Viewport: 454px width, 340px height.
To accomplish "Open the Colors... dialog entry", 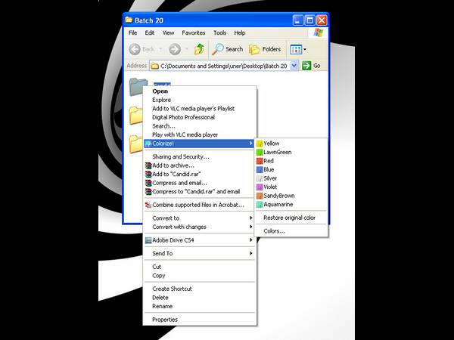I will (x=274, y=230).
